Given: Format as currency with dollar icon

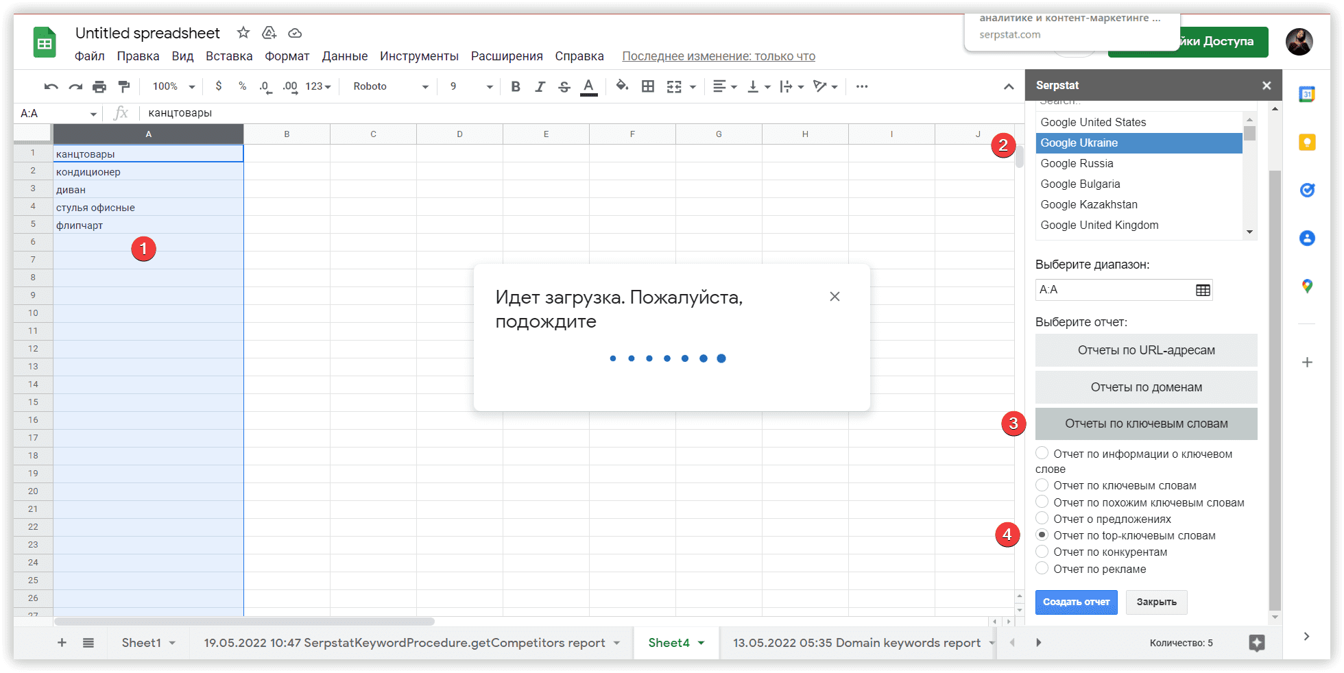Looking at the screenshot, I should point(219,86).
